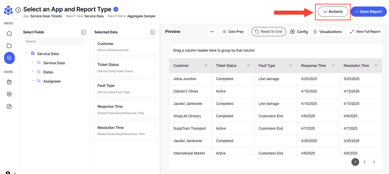Open the calendar icon under MORE
Image resolution: width=389 pixels, height=174 pixels.
coord(9,82)
